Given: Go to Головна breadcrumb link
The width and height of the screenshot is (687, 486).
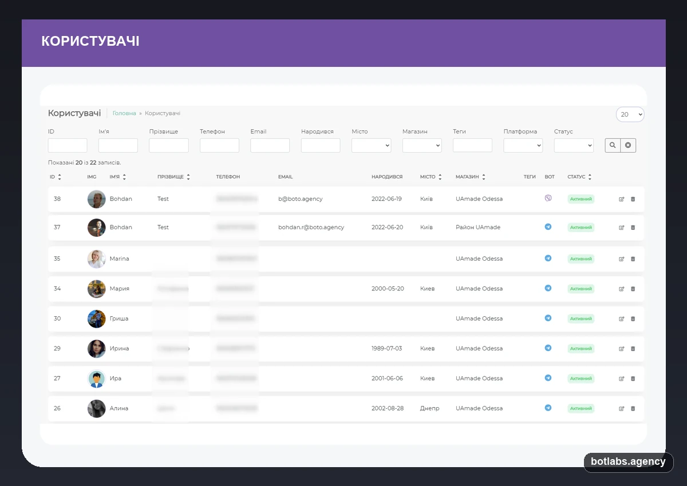Looking at the screenshot, I should click(124, 113).
